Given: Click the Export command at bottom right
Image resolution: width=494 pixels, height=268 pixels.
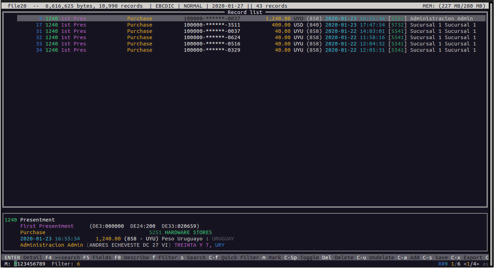Looking at the screenshot, I should click(468, 258).
